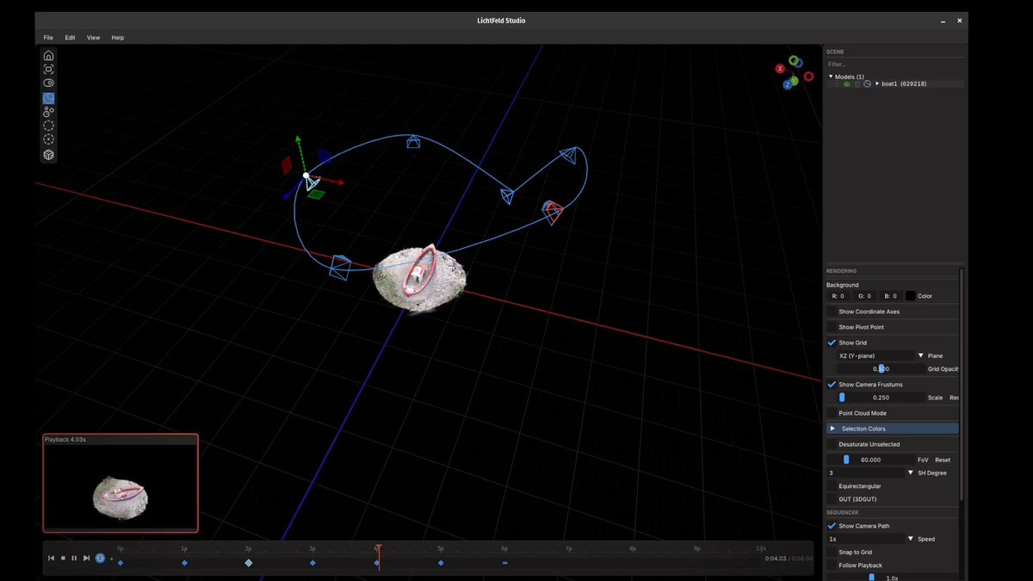Click the scene Filter input field

coord(894,64)
